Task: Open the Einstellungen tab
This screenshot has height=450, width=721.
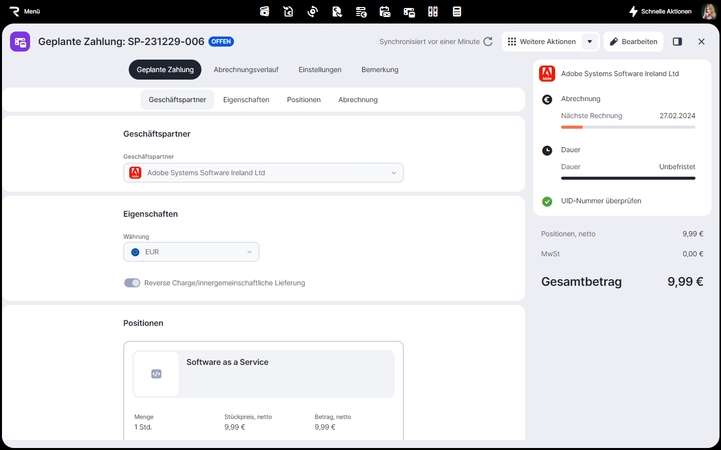Action: 320,70
